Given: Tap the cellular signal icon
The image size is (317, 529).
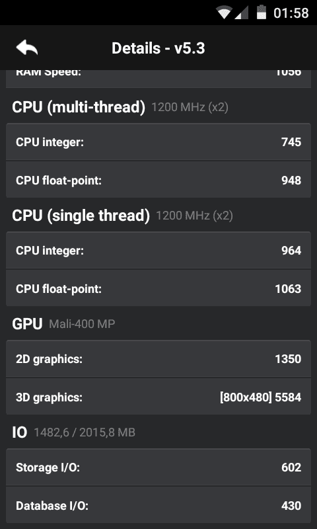Looking at the screenshot, I should [241, 13].
